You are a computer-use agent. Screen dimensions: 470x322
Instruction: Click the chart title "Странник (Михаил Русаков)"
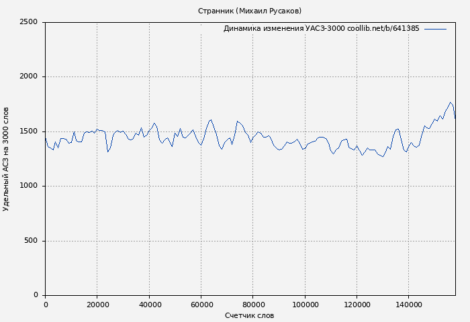pyautogui.click(x=249, y=11)
